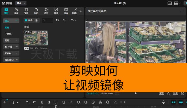Select the imported video thumbnail

coord(36,38)
